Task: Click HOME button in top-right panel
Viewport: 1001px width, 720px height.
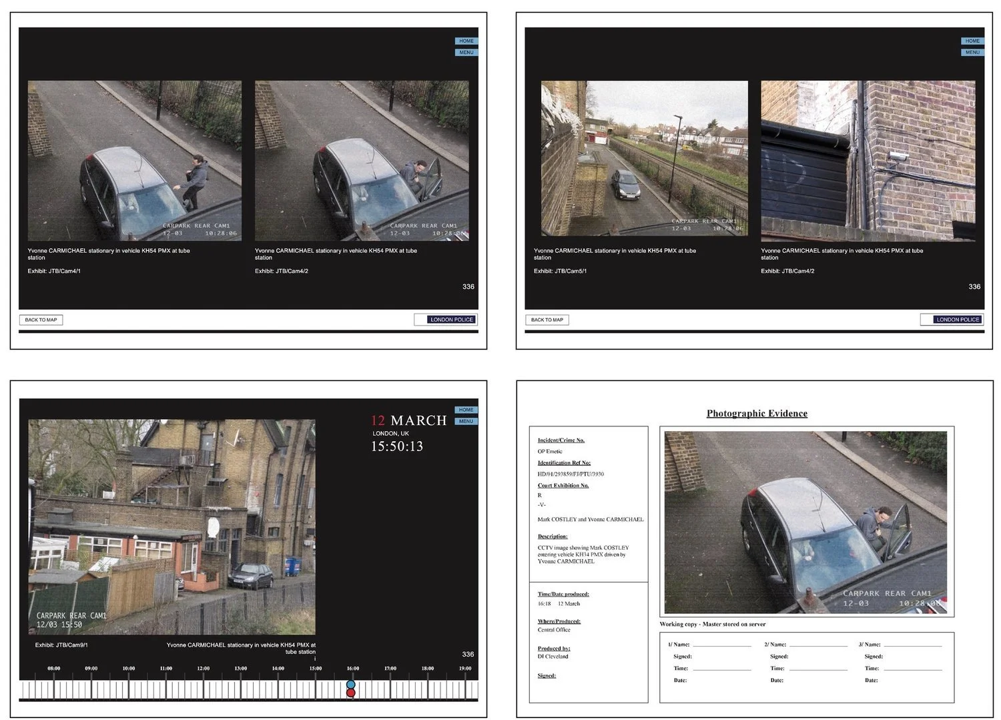Action: [x=972, y=41]
